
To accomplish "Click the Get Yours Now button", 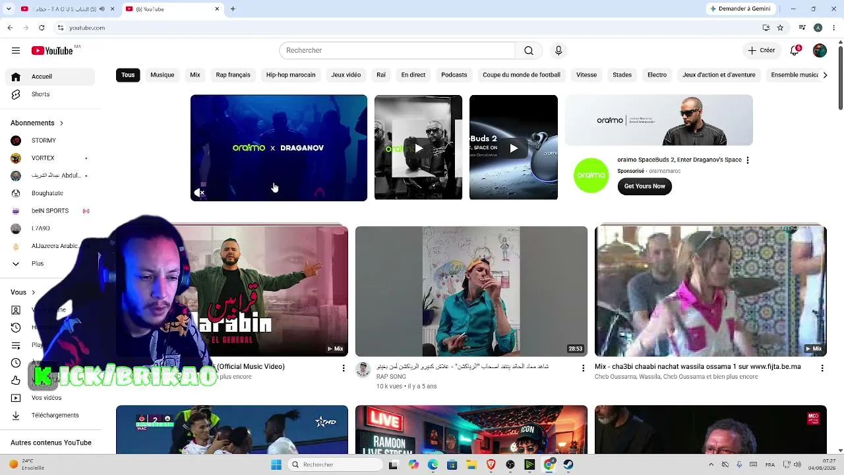I will coord(645,187).
